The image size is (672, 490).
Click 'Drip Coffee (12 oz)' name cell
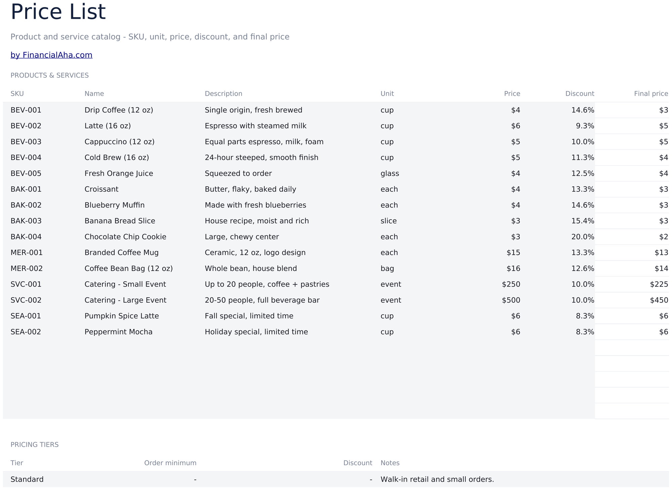tap(119, 110)
